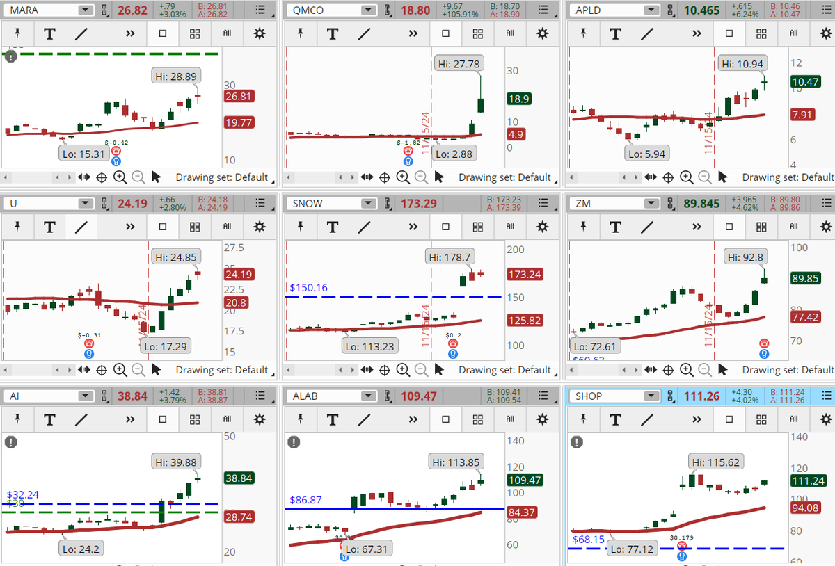Select the crosshair cursor under APLD chart
Screen dimensions: 835x566
[667, 177]
